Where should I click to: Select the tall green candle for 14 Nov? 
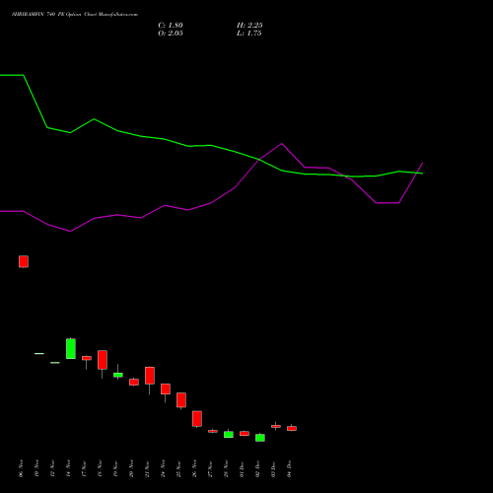tap(71, 348)
